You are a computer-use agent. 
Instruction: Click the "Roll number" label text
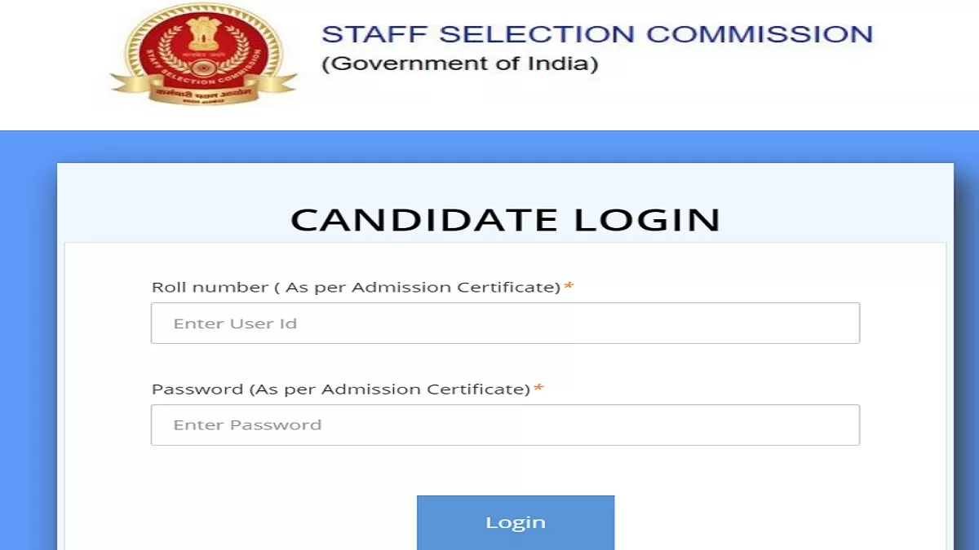coord(210,288)
